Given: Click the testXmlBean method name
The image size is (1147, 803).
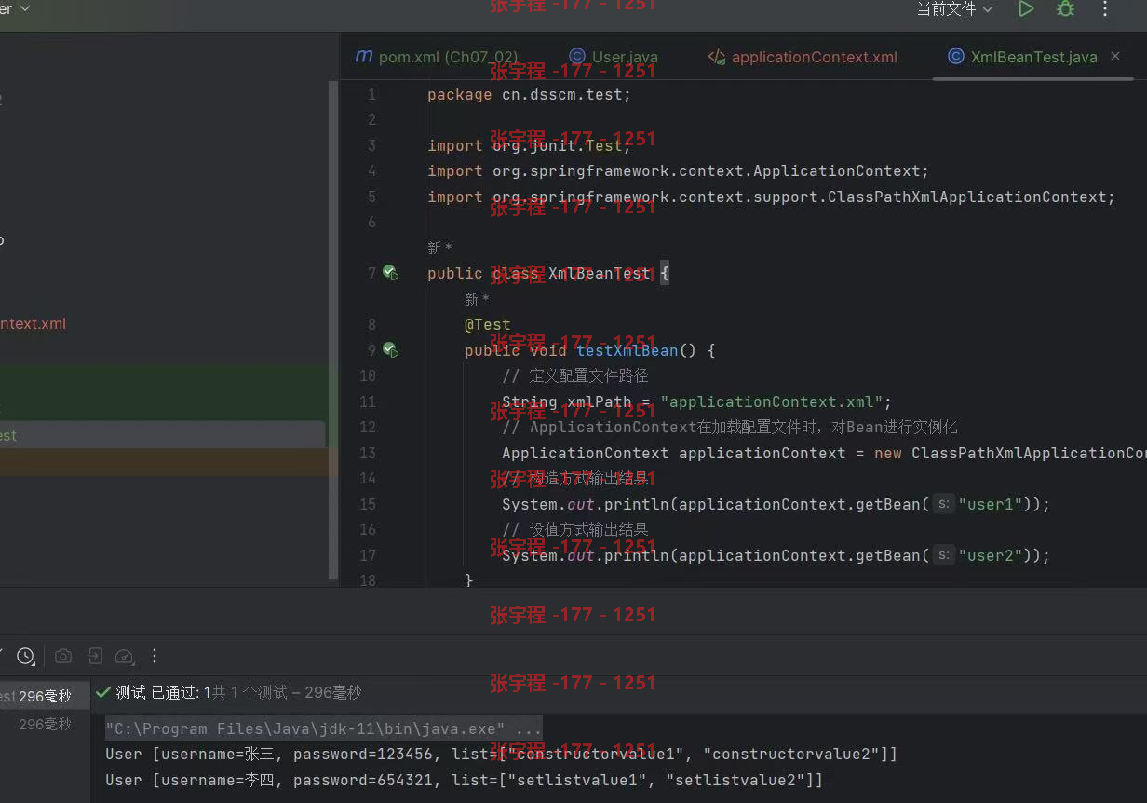Looking at the screenshot, I should click(627, 350).
